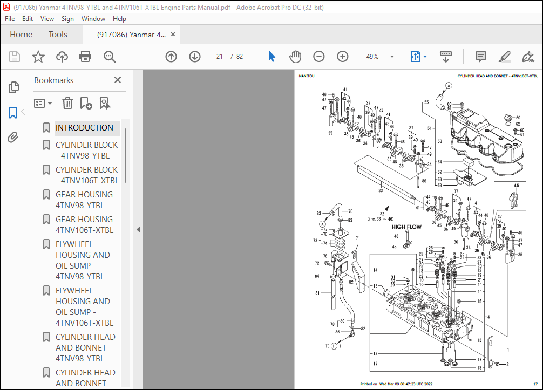
Task: Delete selected bookmark with trash icon
Action: pos(67,103)
